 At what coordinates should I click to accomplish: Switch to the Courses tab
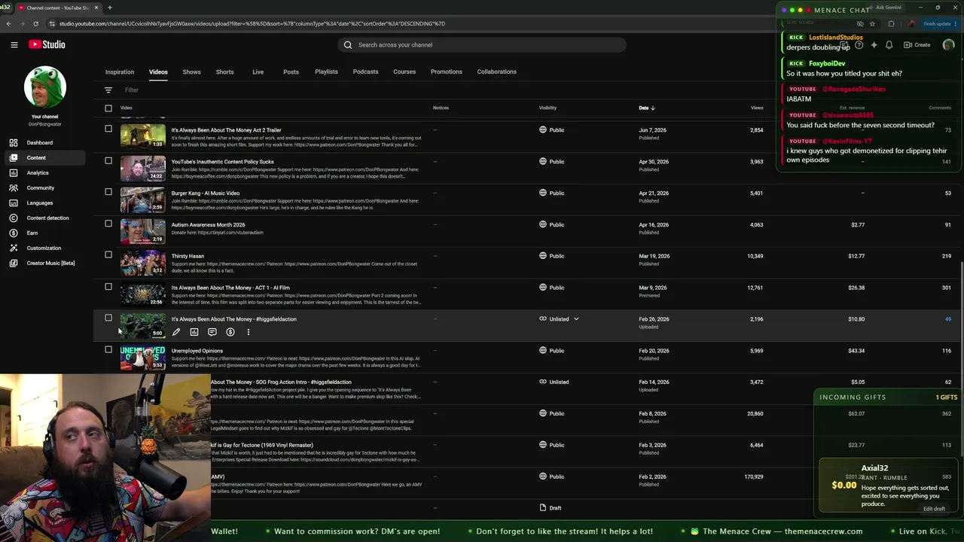click(404, 72)
